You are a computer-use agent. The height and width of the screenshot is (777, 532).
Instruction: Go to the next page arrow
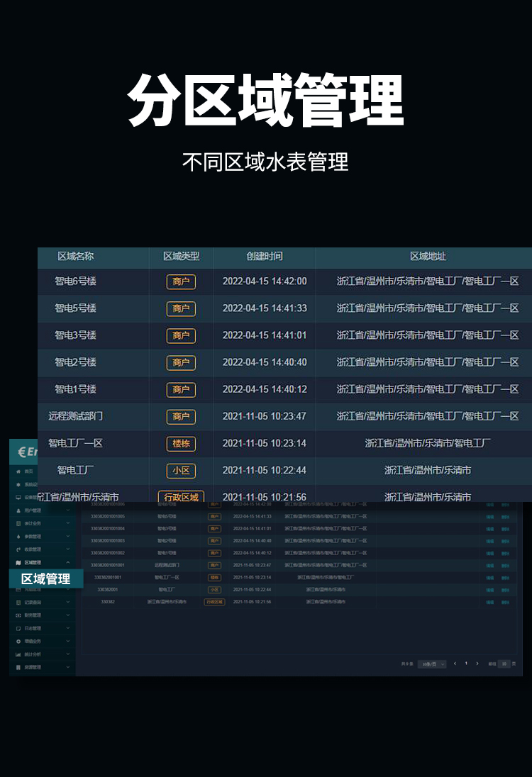point(477,664)
